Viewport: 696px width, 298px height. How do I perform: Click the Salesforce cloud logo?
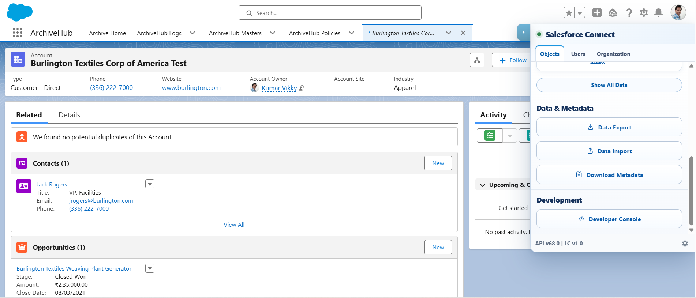(x=19, y=12)
